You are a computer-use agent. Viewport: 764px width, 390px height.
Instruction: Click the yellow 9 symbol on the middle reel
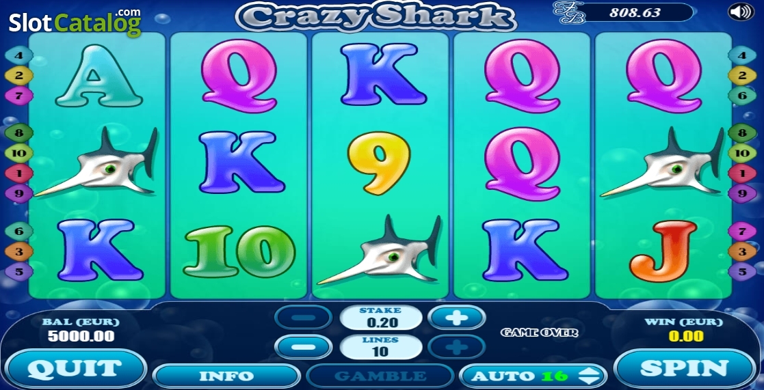[379, 163]
